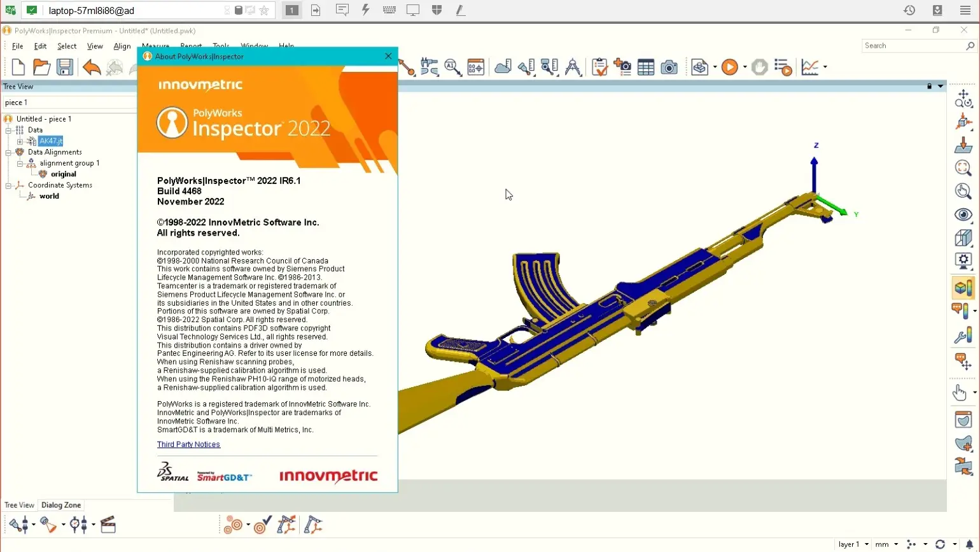Expand the AK47.jt tree node
Image resolution: width=980 pixels, height=552 pixels.
point(20,141)
